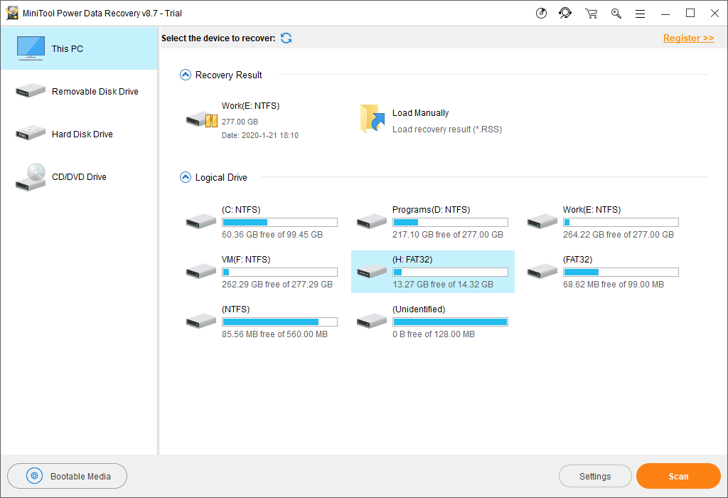Select This PC in the sidebar
The width and height of the screenshot is (728, 498).
pos(79,48)
